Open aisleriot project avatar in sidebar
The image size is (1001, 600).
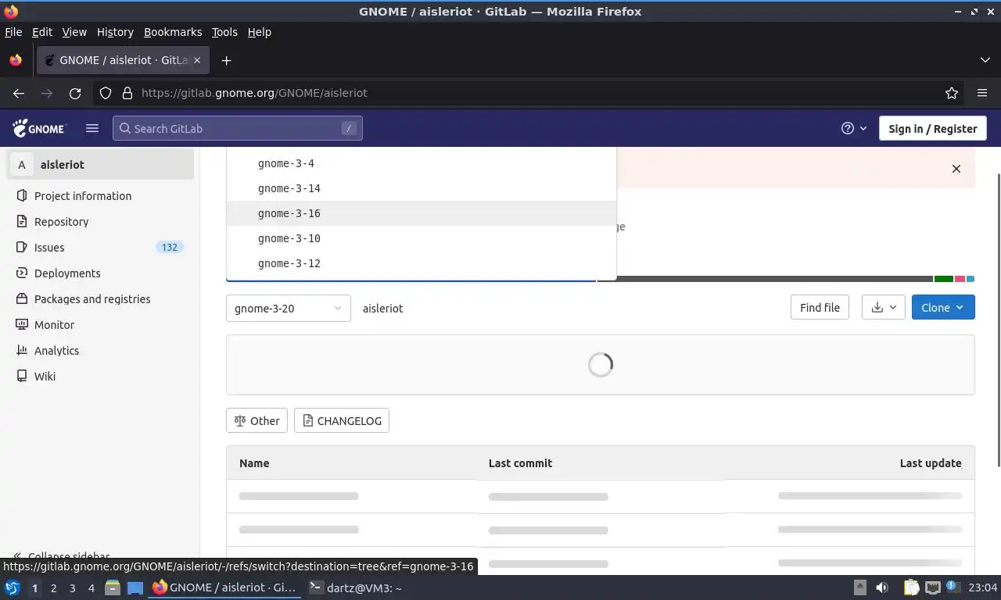[x=22, y=165]
